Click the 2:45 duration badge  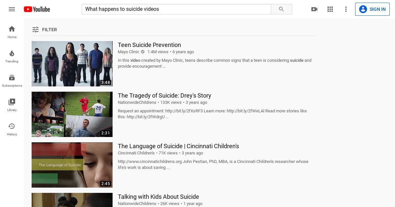(x=106, y=184)
